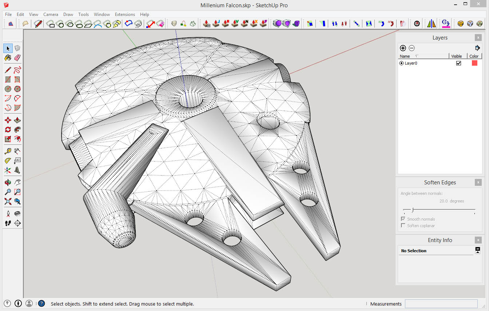Screen dimensions: 489x311
Task: Select the Look Around eye tool
Action: point(17,214)
